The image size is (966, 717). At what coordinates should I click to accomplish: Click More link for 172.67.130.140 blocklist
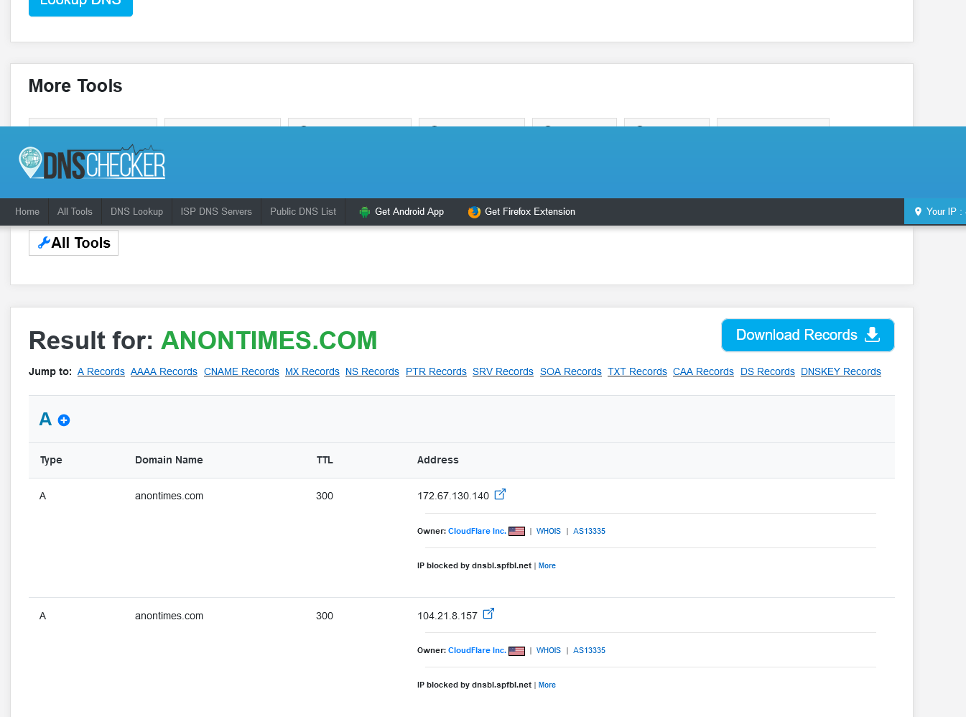tap(547, 566)
